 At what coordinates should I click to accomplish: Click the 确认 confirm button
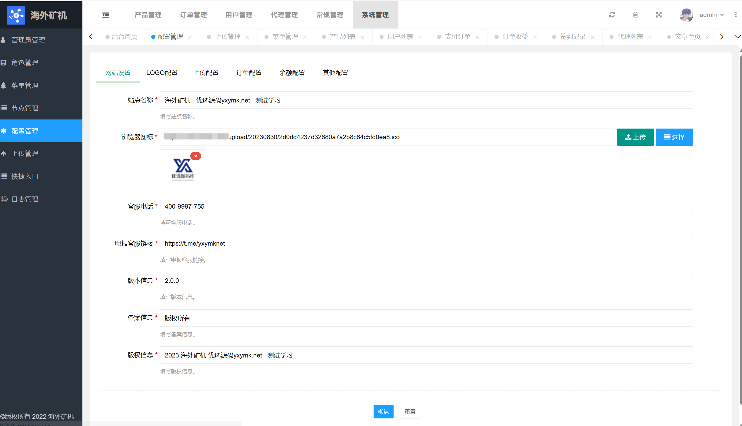click(384, 411)
